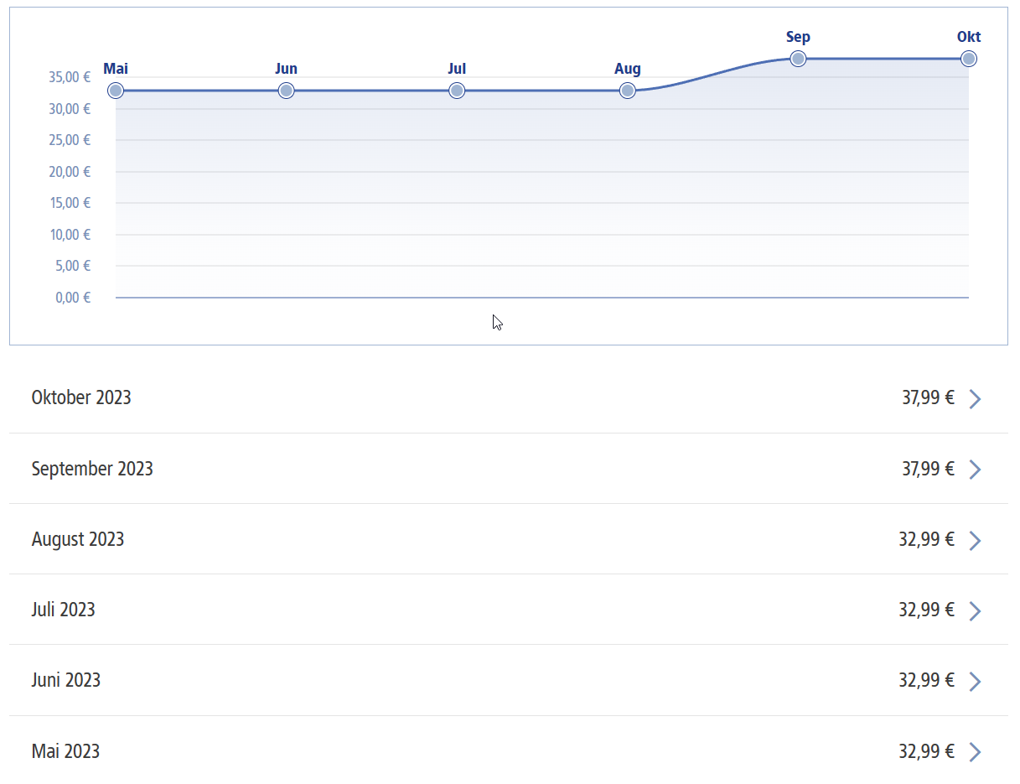Image resolution: width=1020 pixels, height=784 pixels.
Task: Open the September 2023 entry
Action: coord(92,469)
